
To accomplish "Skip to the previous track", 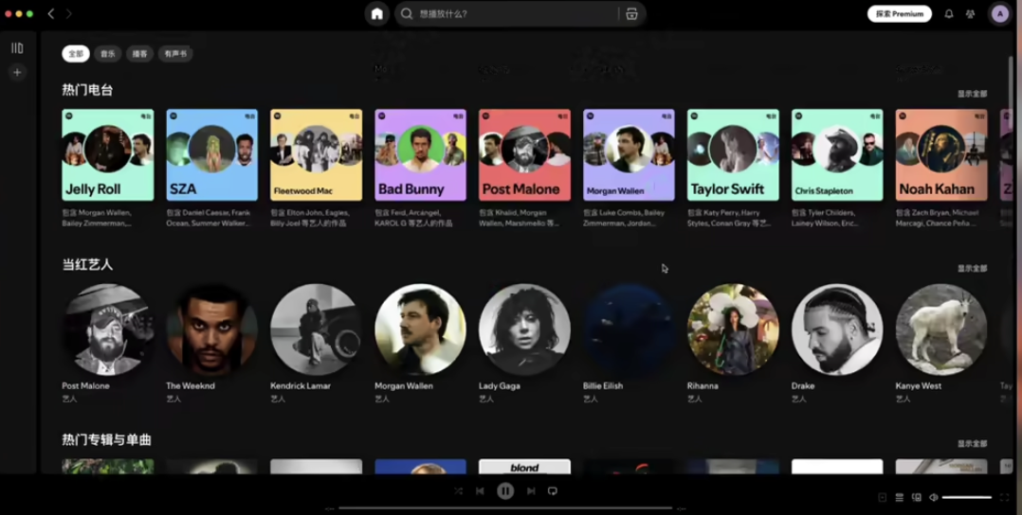I will (480, 491).
